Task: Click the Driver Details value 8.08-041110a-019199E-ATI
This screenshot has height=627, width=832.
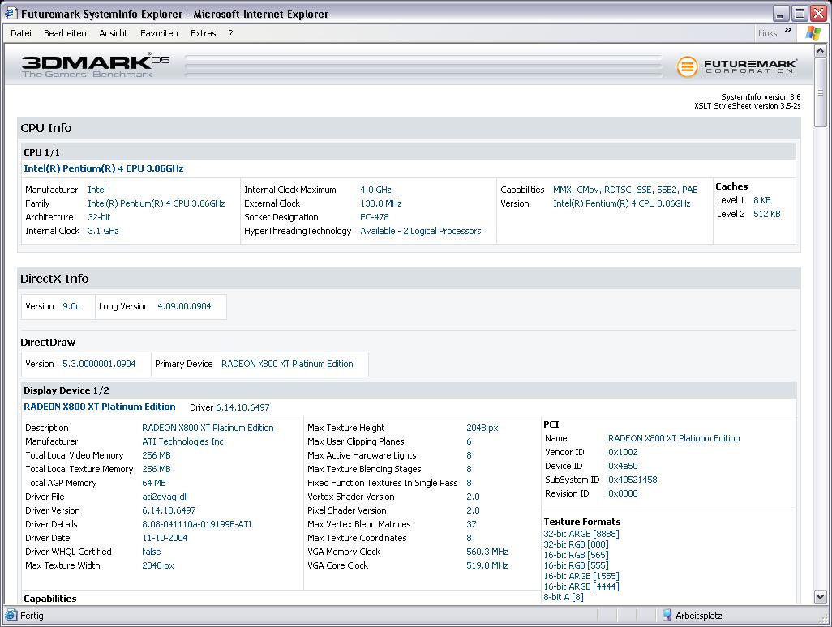Action: [x=197, y=524]
